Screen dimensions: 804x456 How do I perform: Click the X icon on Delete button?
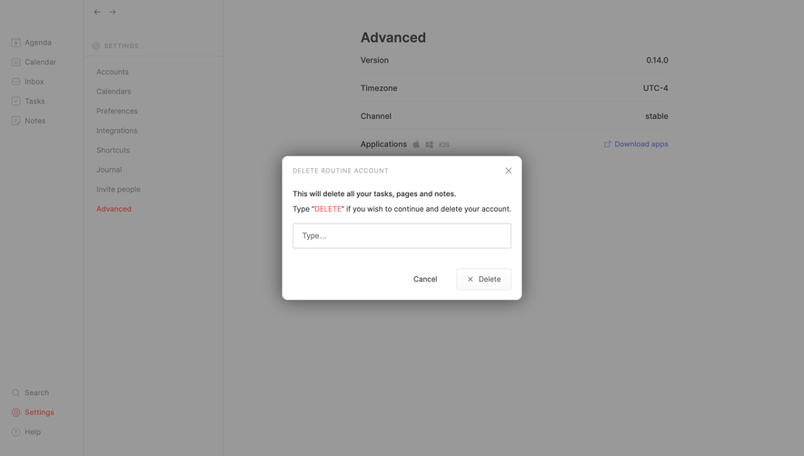pyautogui.click(x=471, y=279)
